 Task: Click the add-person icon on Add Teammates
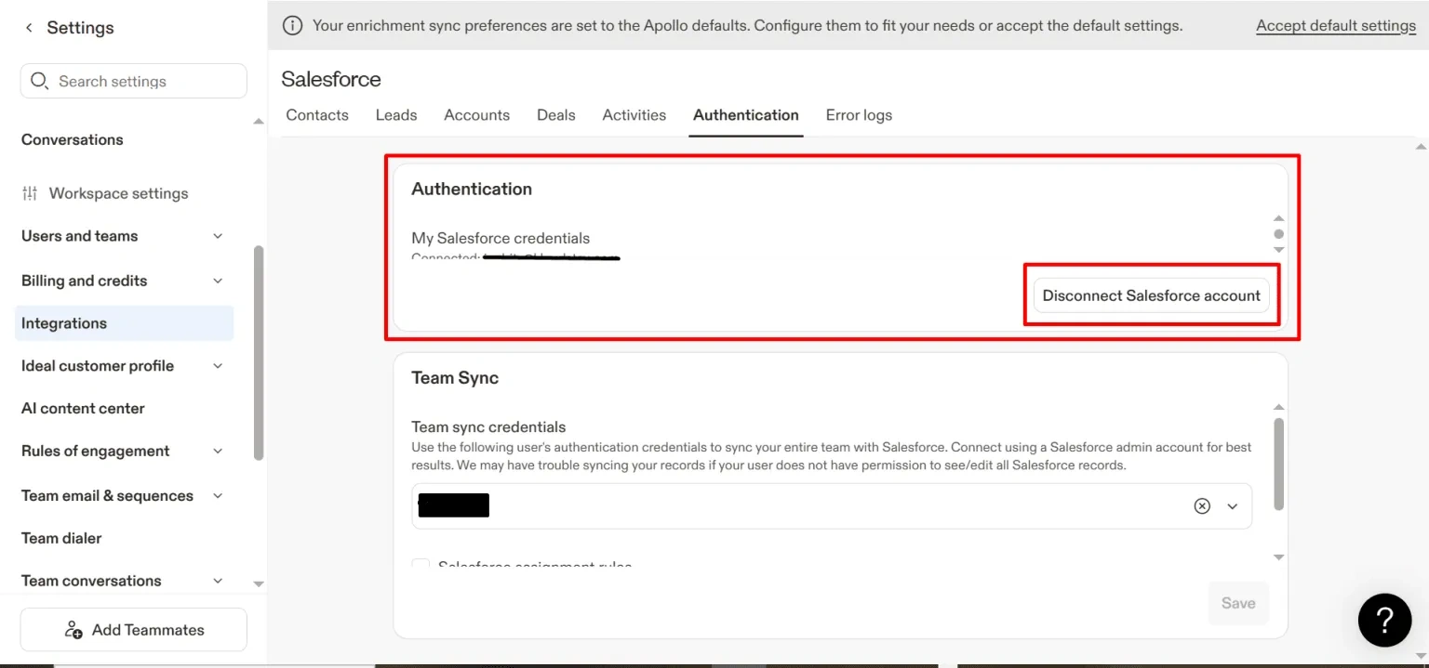73,630
